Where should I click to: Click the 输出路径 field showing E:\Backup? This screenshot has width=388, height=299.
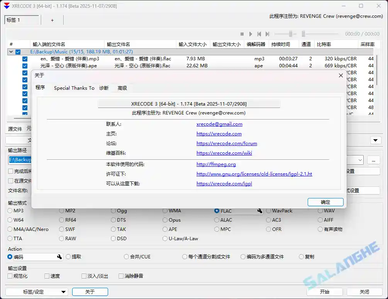coord(20,160)
